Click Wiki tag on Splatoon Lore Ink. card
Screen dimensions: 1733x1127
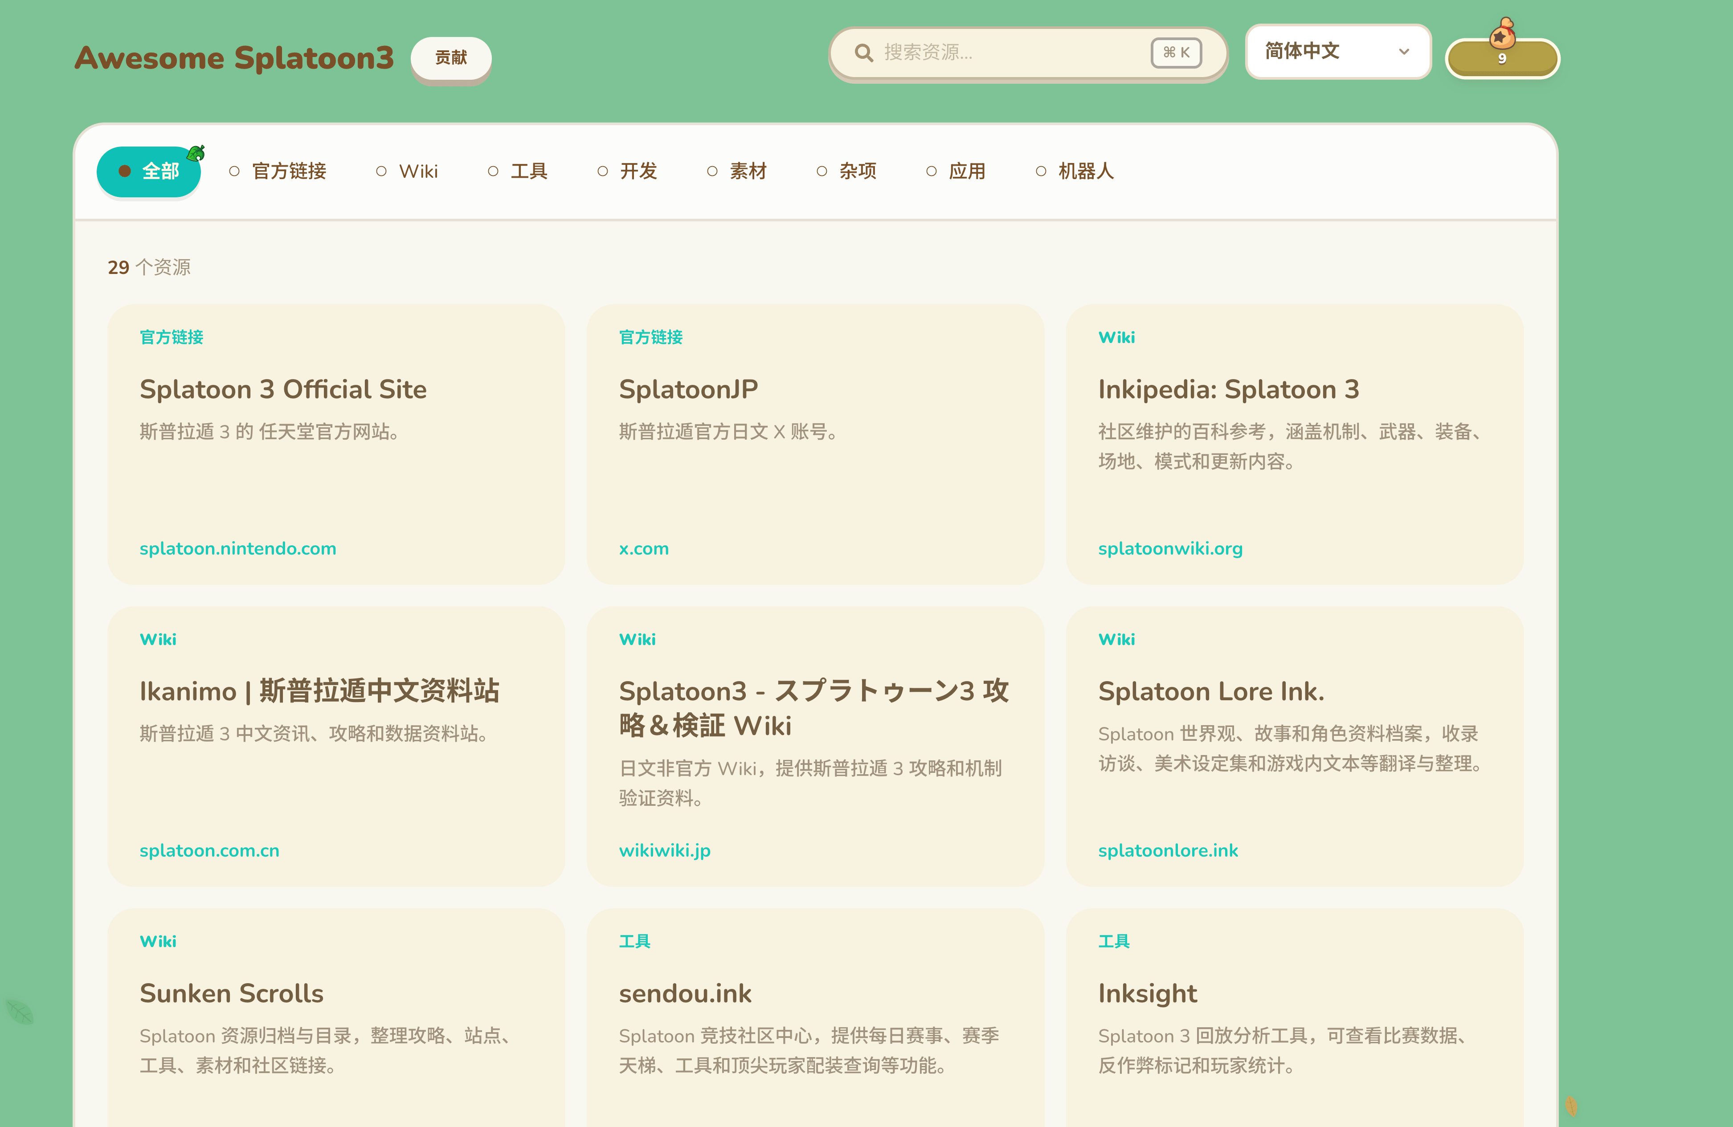tap(1116, 639)
